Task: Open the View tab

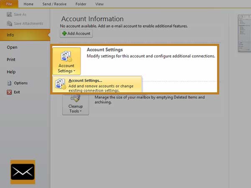Action: pyautogui.click(x=100, y=4)
